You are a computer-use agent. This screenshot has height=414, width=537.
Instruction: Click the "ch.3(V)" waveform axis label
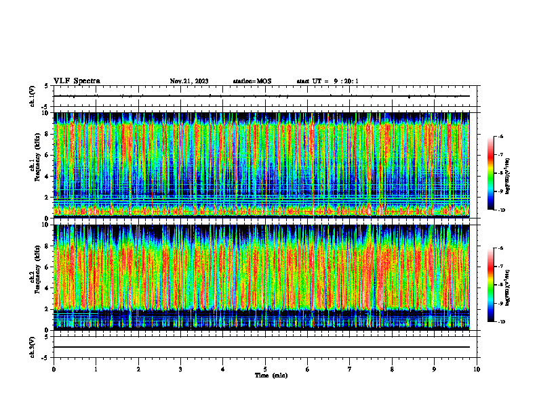[32, 347]
